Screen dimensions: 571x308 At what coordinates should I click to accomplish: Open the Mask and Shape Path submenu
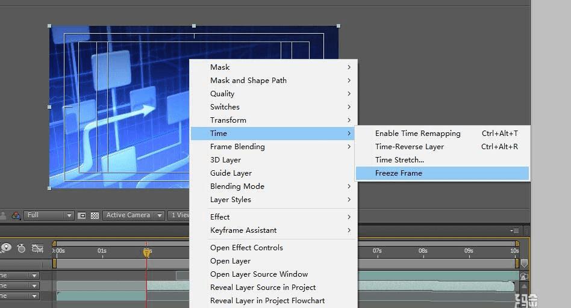click(x=274, y=81)
